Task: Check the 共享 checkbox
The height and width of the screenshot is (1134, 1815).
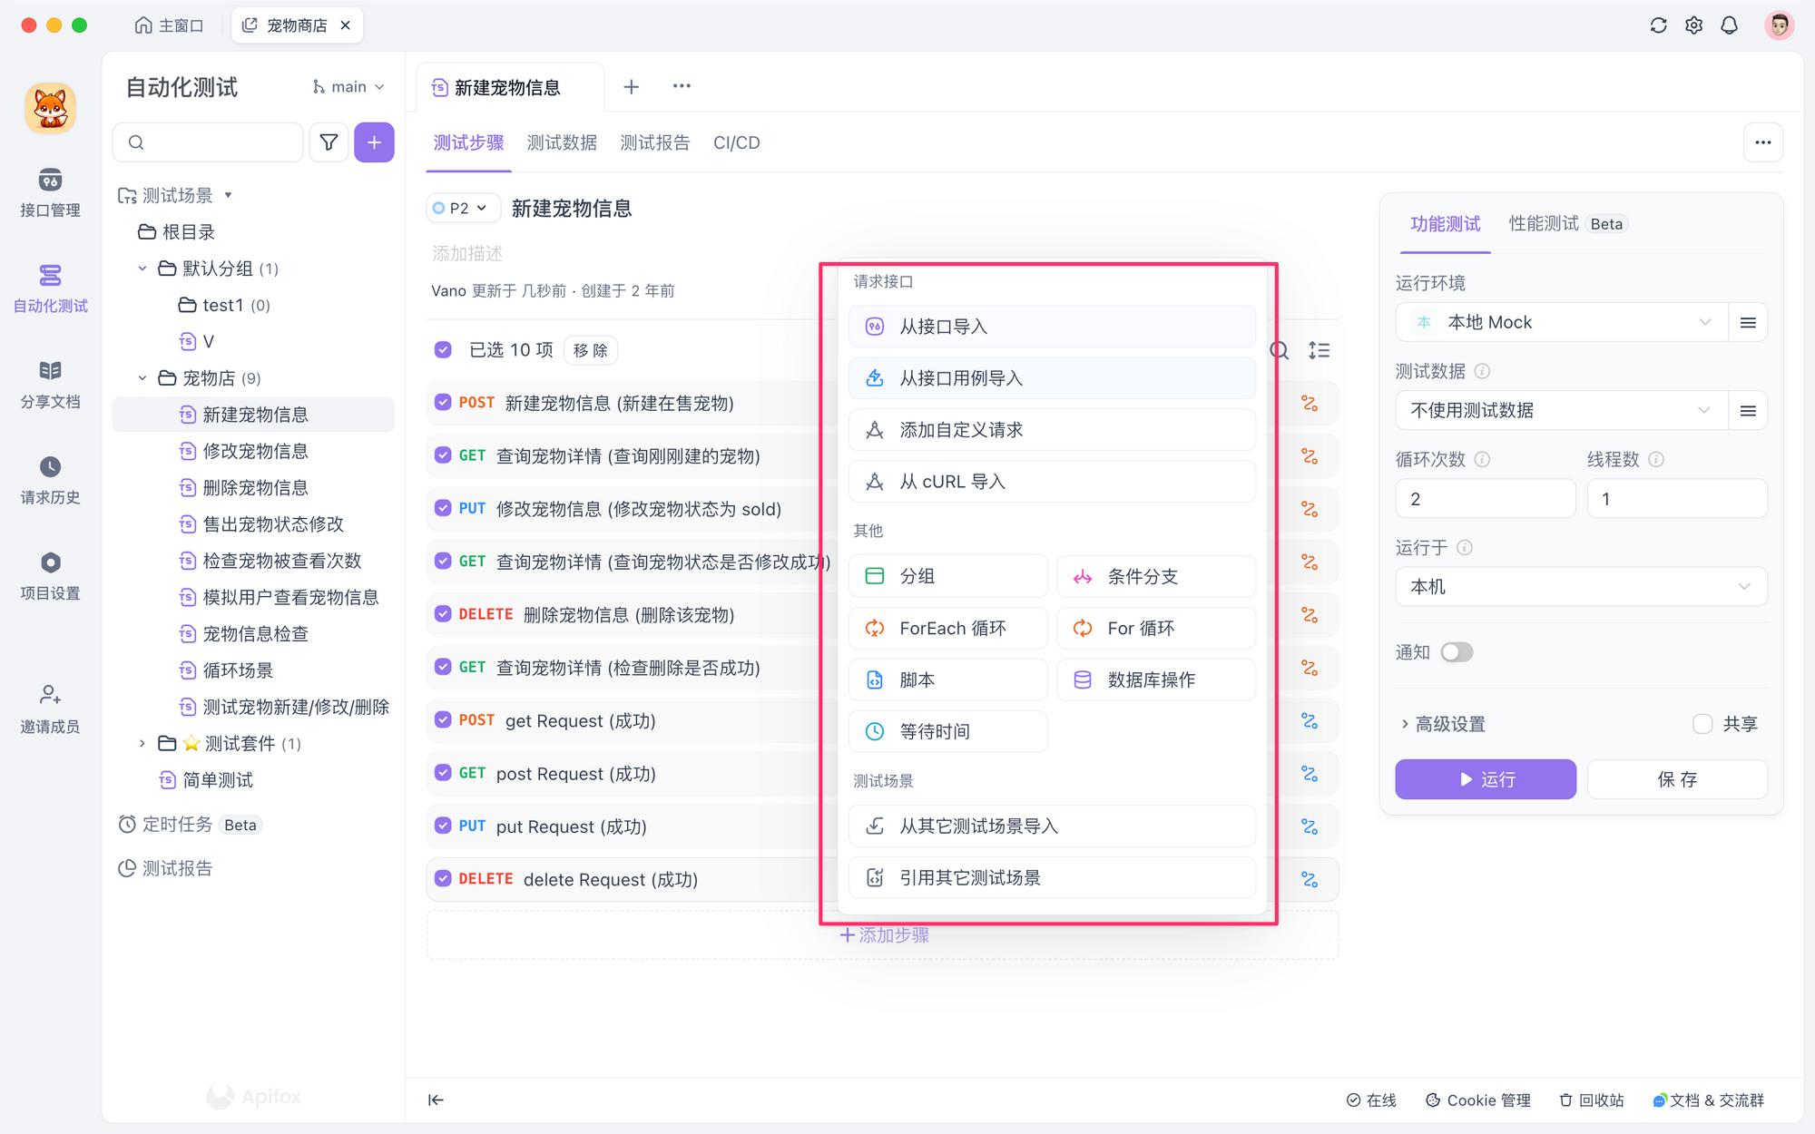Action: pos(1702,724)
